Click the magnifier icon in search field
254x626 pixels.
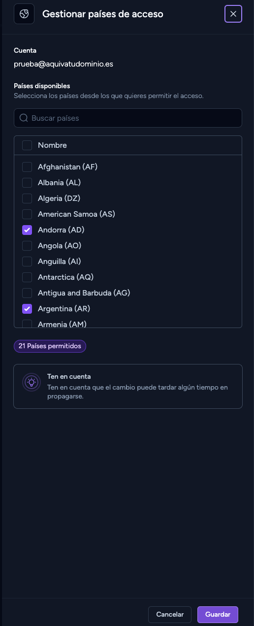[x=23, y=118]
